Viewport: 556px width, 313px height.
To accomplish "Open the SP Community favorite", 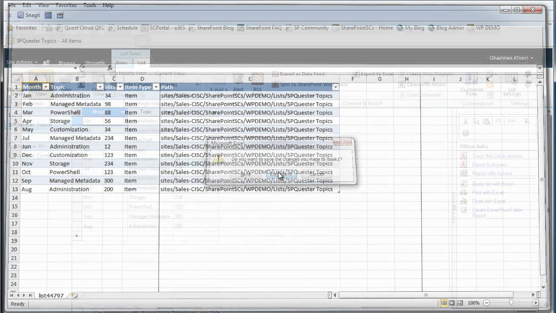I will [307, 28].
